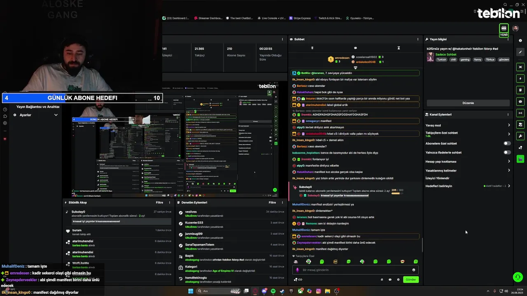527x296 pixels.
Task: Open Etkinlik Akışı three-dot menu
Action: (x=170, y=203)
